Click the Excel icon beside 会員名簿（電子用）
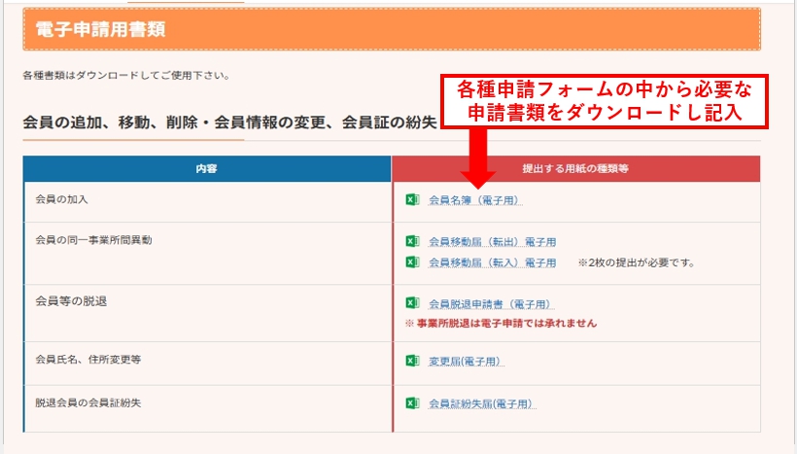 412,200
